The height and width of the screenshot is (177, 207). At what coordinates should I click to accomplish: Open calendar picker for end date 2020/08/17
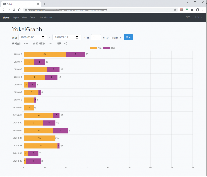pyautogui.click(x=77, y=37)
